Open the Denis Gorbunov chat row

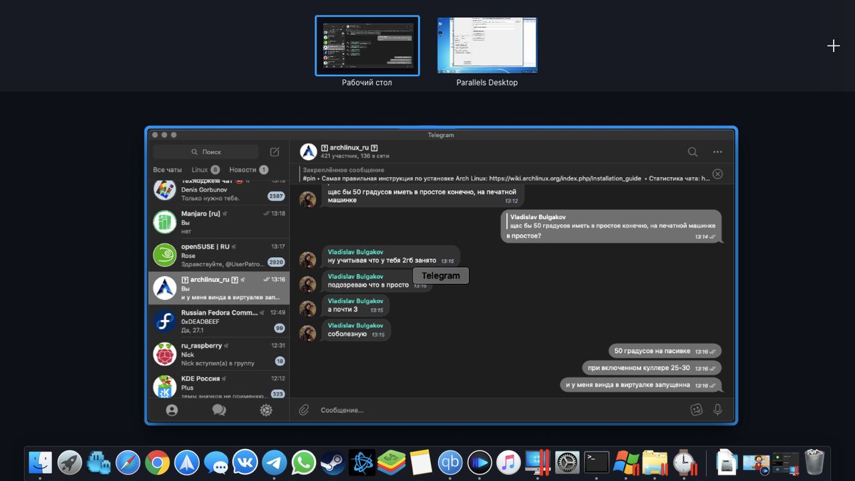point(219,192)
